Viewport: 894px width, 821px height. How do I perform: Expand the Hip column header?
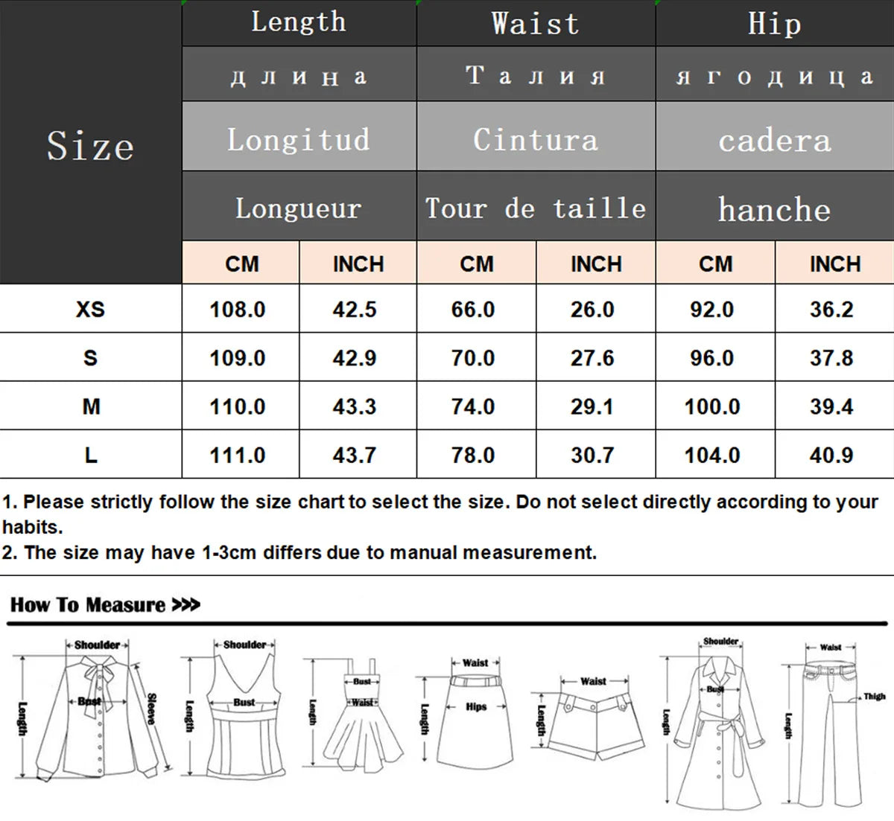pyautogui.click(x=775, y=22)
